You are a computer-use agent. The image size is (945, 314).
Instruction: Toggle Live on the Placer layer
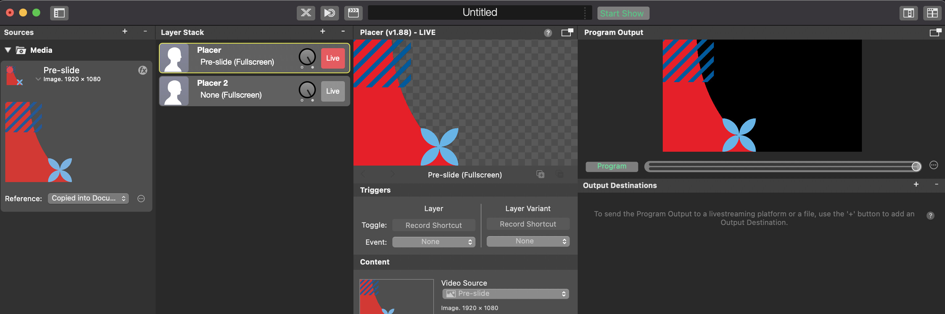[x=332, y=58]
